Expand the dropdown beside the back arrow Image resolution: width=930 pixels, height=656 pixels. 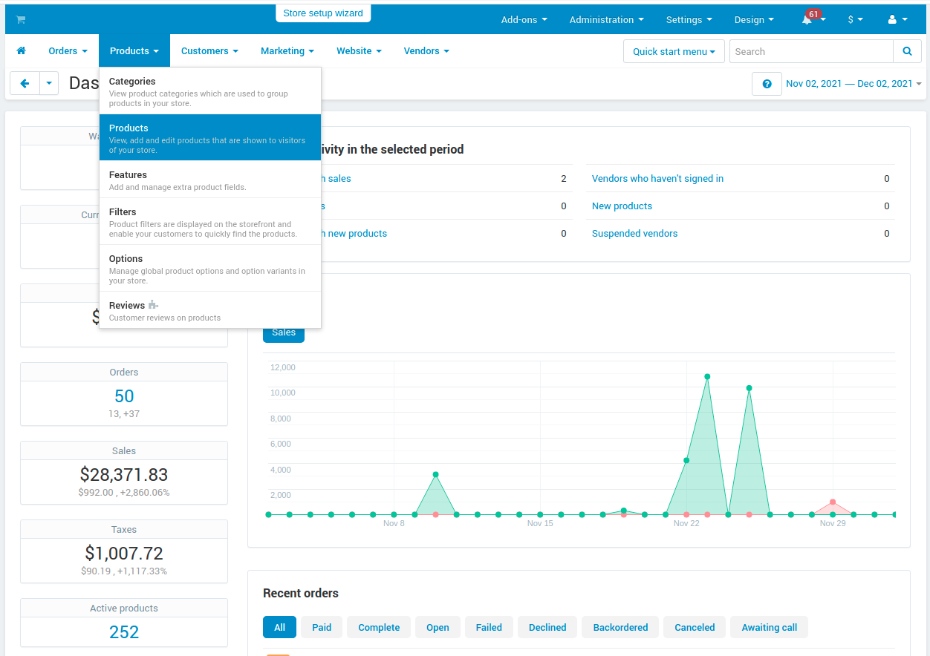pos(49,84)
